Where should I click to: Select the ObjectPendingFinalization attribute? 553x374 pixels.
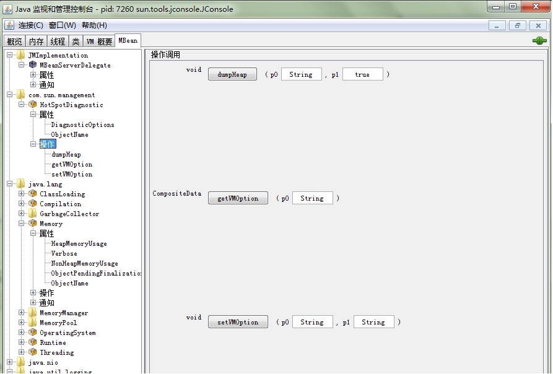point(96,273)
